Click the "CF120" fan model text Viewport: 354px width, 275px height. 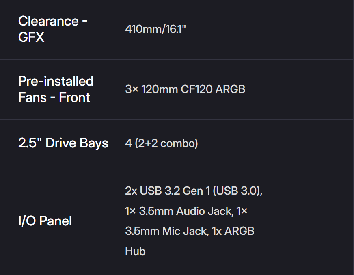(x=196, y=89)
